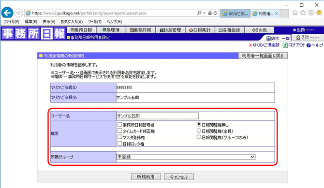
Task: Click the smiley feedback icon
Action: 319,13
